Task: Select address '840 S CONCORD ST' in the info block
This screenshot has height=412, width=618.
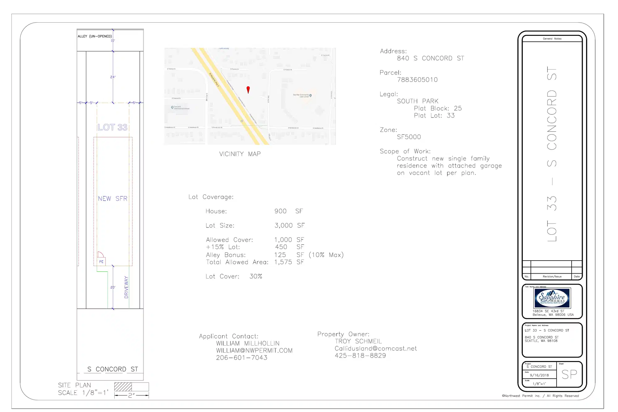Action: [x=430, y=58]
